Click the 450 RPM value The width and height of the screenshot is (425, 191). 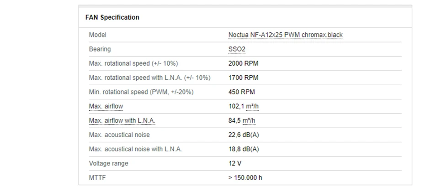coord(241,92)
